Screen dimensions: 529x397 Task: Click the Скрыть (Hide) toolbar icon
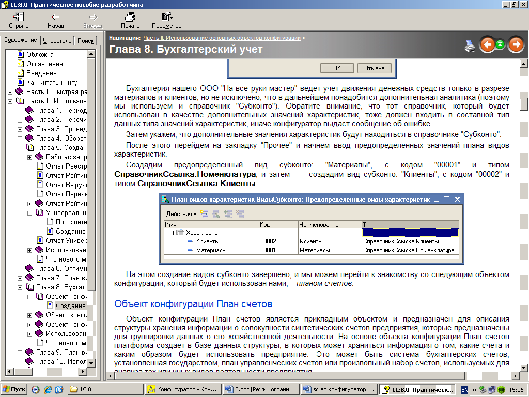[19, 17]
